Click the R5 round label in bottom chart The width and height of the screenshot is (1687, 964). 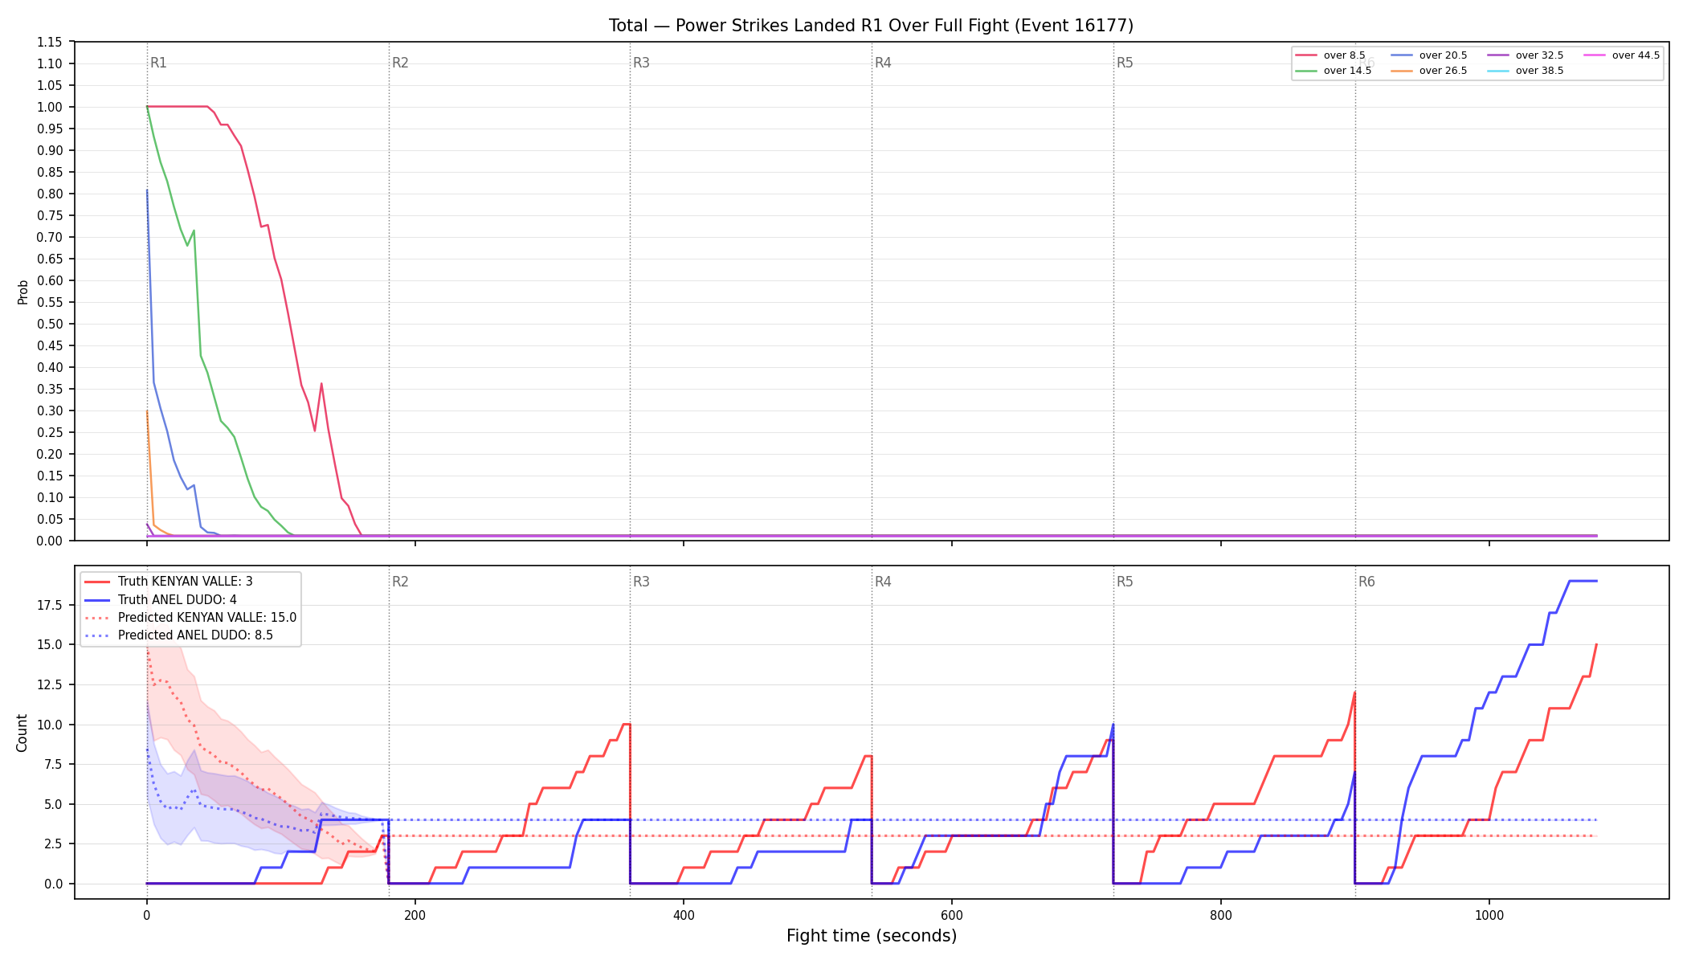point(1125,582)
